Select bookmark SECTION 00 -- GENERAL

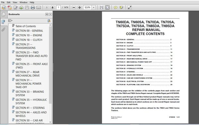(x=29, y=31)
